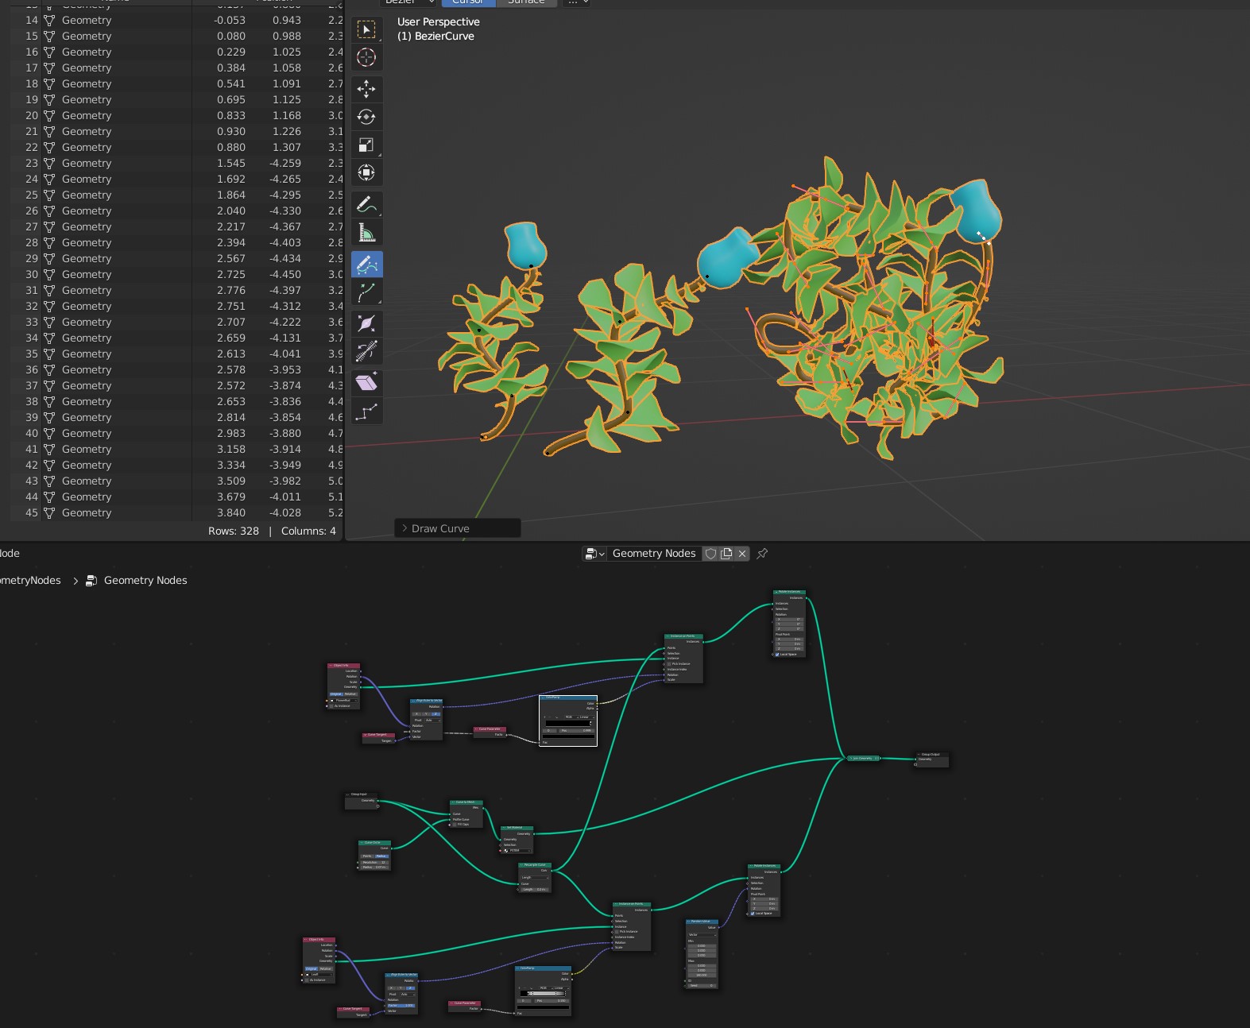
Task: Open the Bezier curve type dropdown
Action: [x=408, y=2]
